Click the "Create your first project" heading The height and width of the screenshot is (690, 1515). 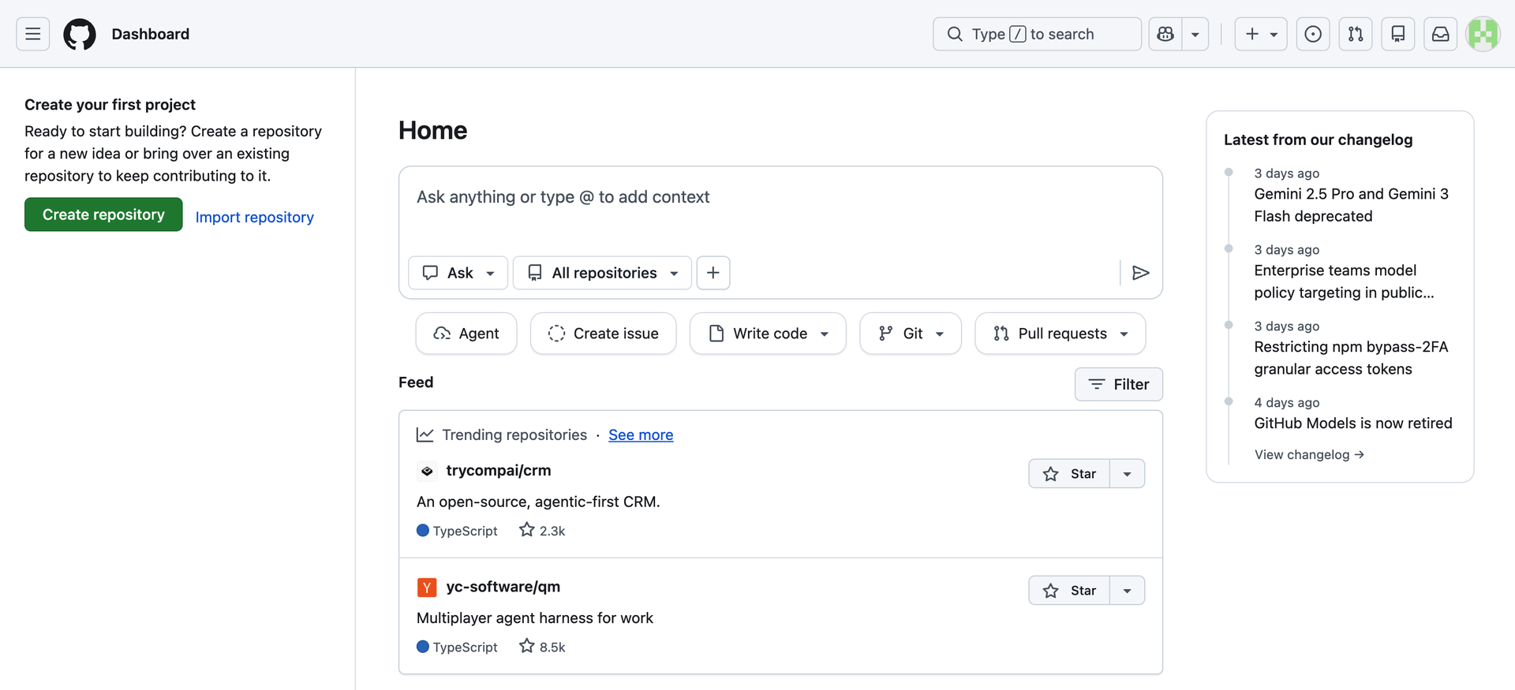point(110,105)
